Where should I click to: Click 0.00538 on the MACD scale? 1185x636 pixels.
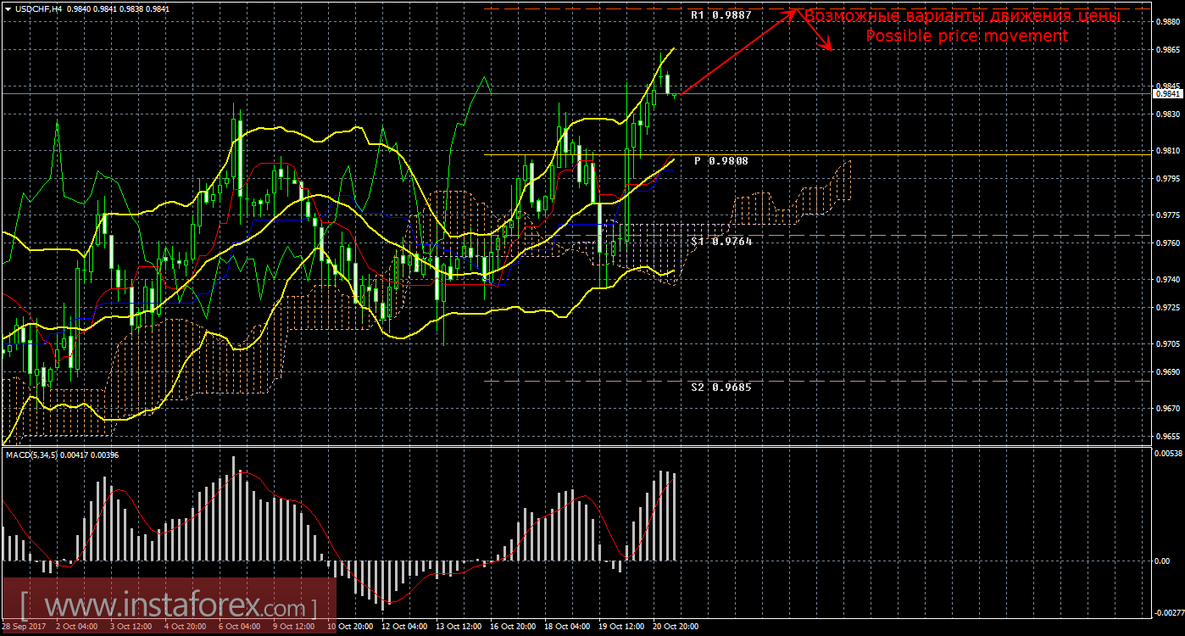[x=1167, y=455]
